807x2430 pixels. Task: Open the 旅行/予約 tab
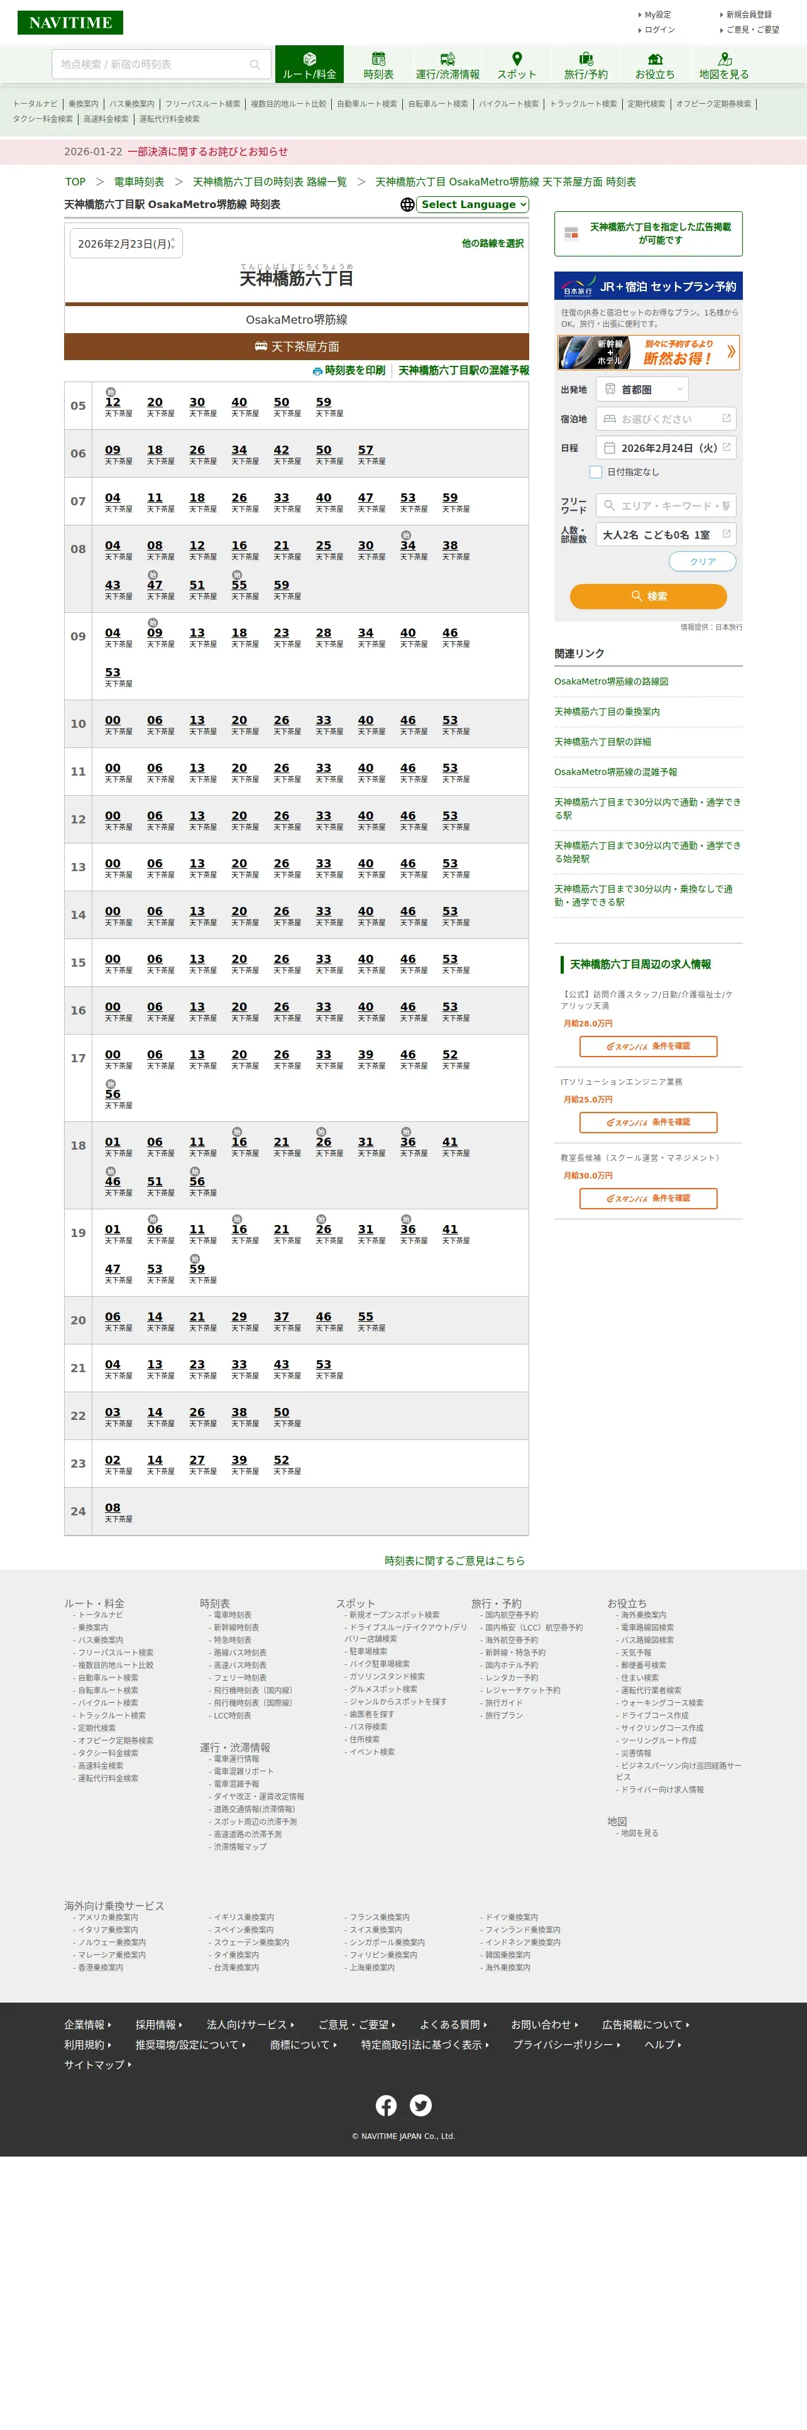586,65
